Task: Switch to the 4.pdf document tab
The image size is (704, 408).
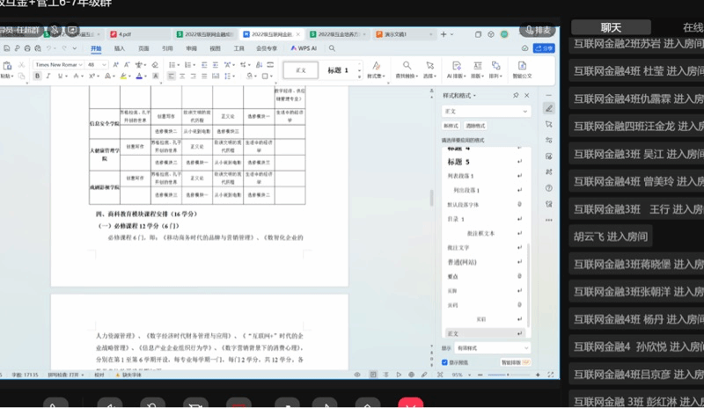Action: point(125,33)
